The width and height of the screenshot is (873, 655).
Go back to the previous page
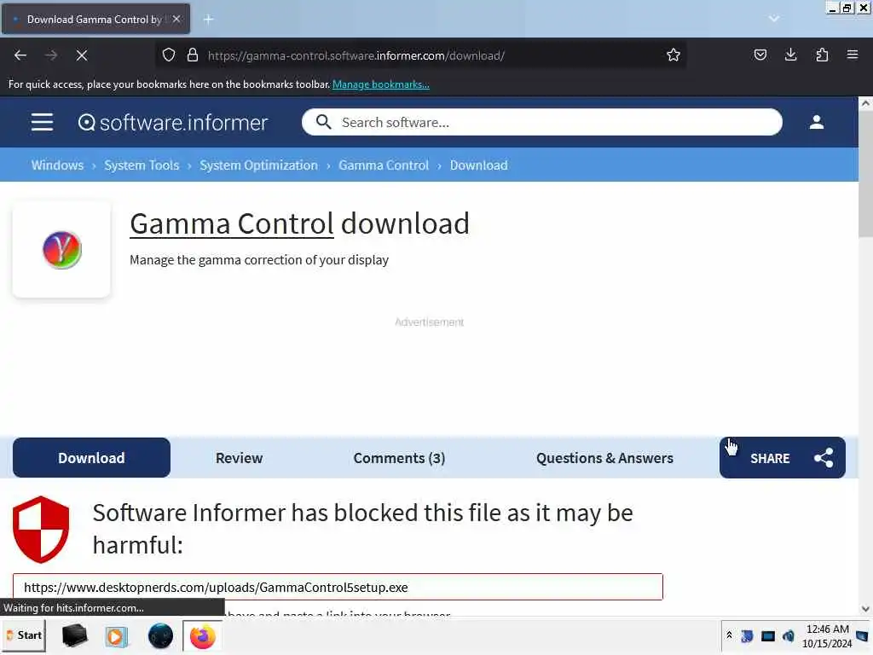20,55
